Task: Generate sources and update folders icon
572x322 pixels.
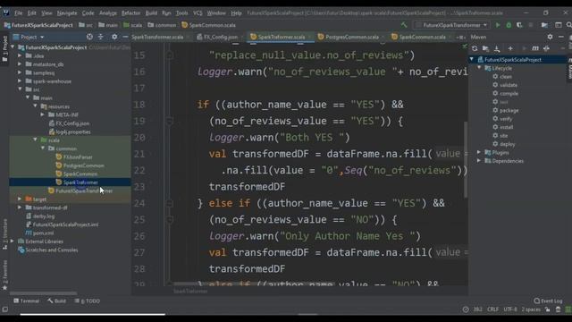Action: click(x=485, y=48)
